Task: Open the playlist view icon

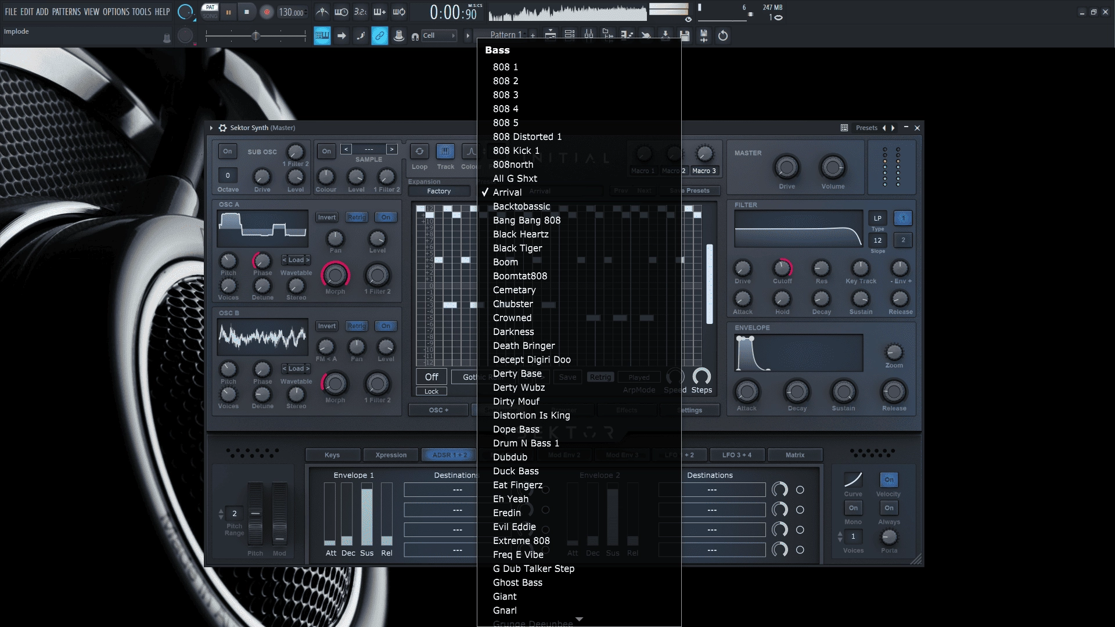Action: pyautogui.click(x=551, y=35)
